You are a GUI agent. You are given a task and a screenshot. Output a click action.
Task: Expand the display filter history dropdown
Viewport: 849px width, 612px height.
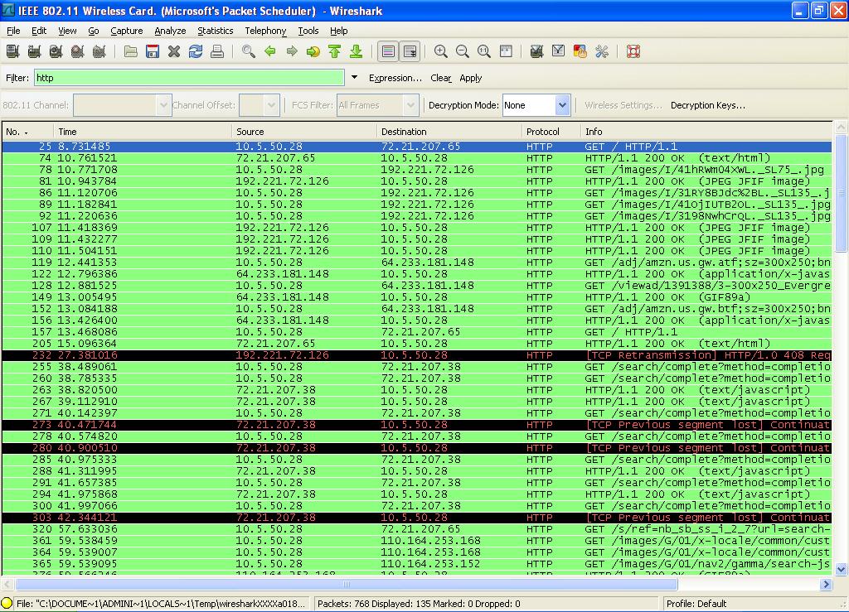click(354, 77)
